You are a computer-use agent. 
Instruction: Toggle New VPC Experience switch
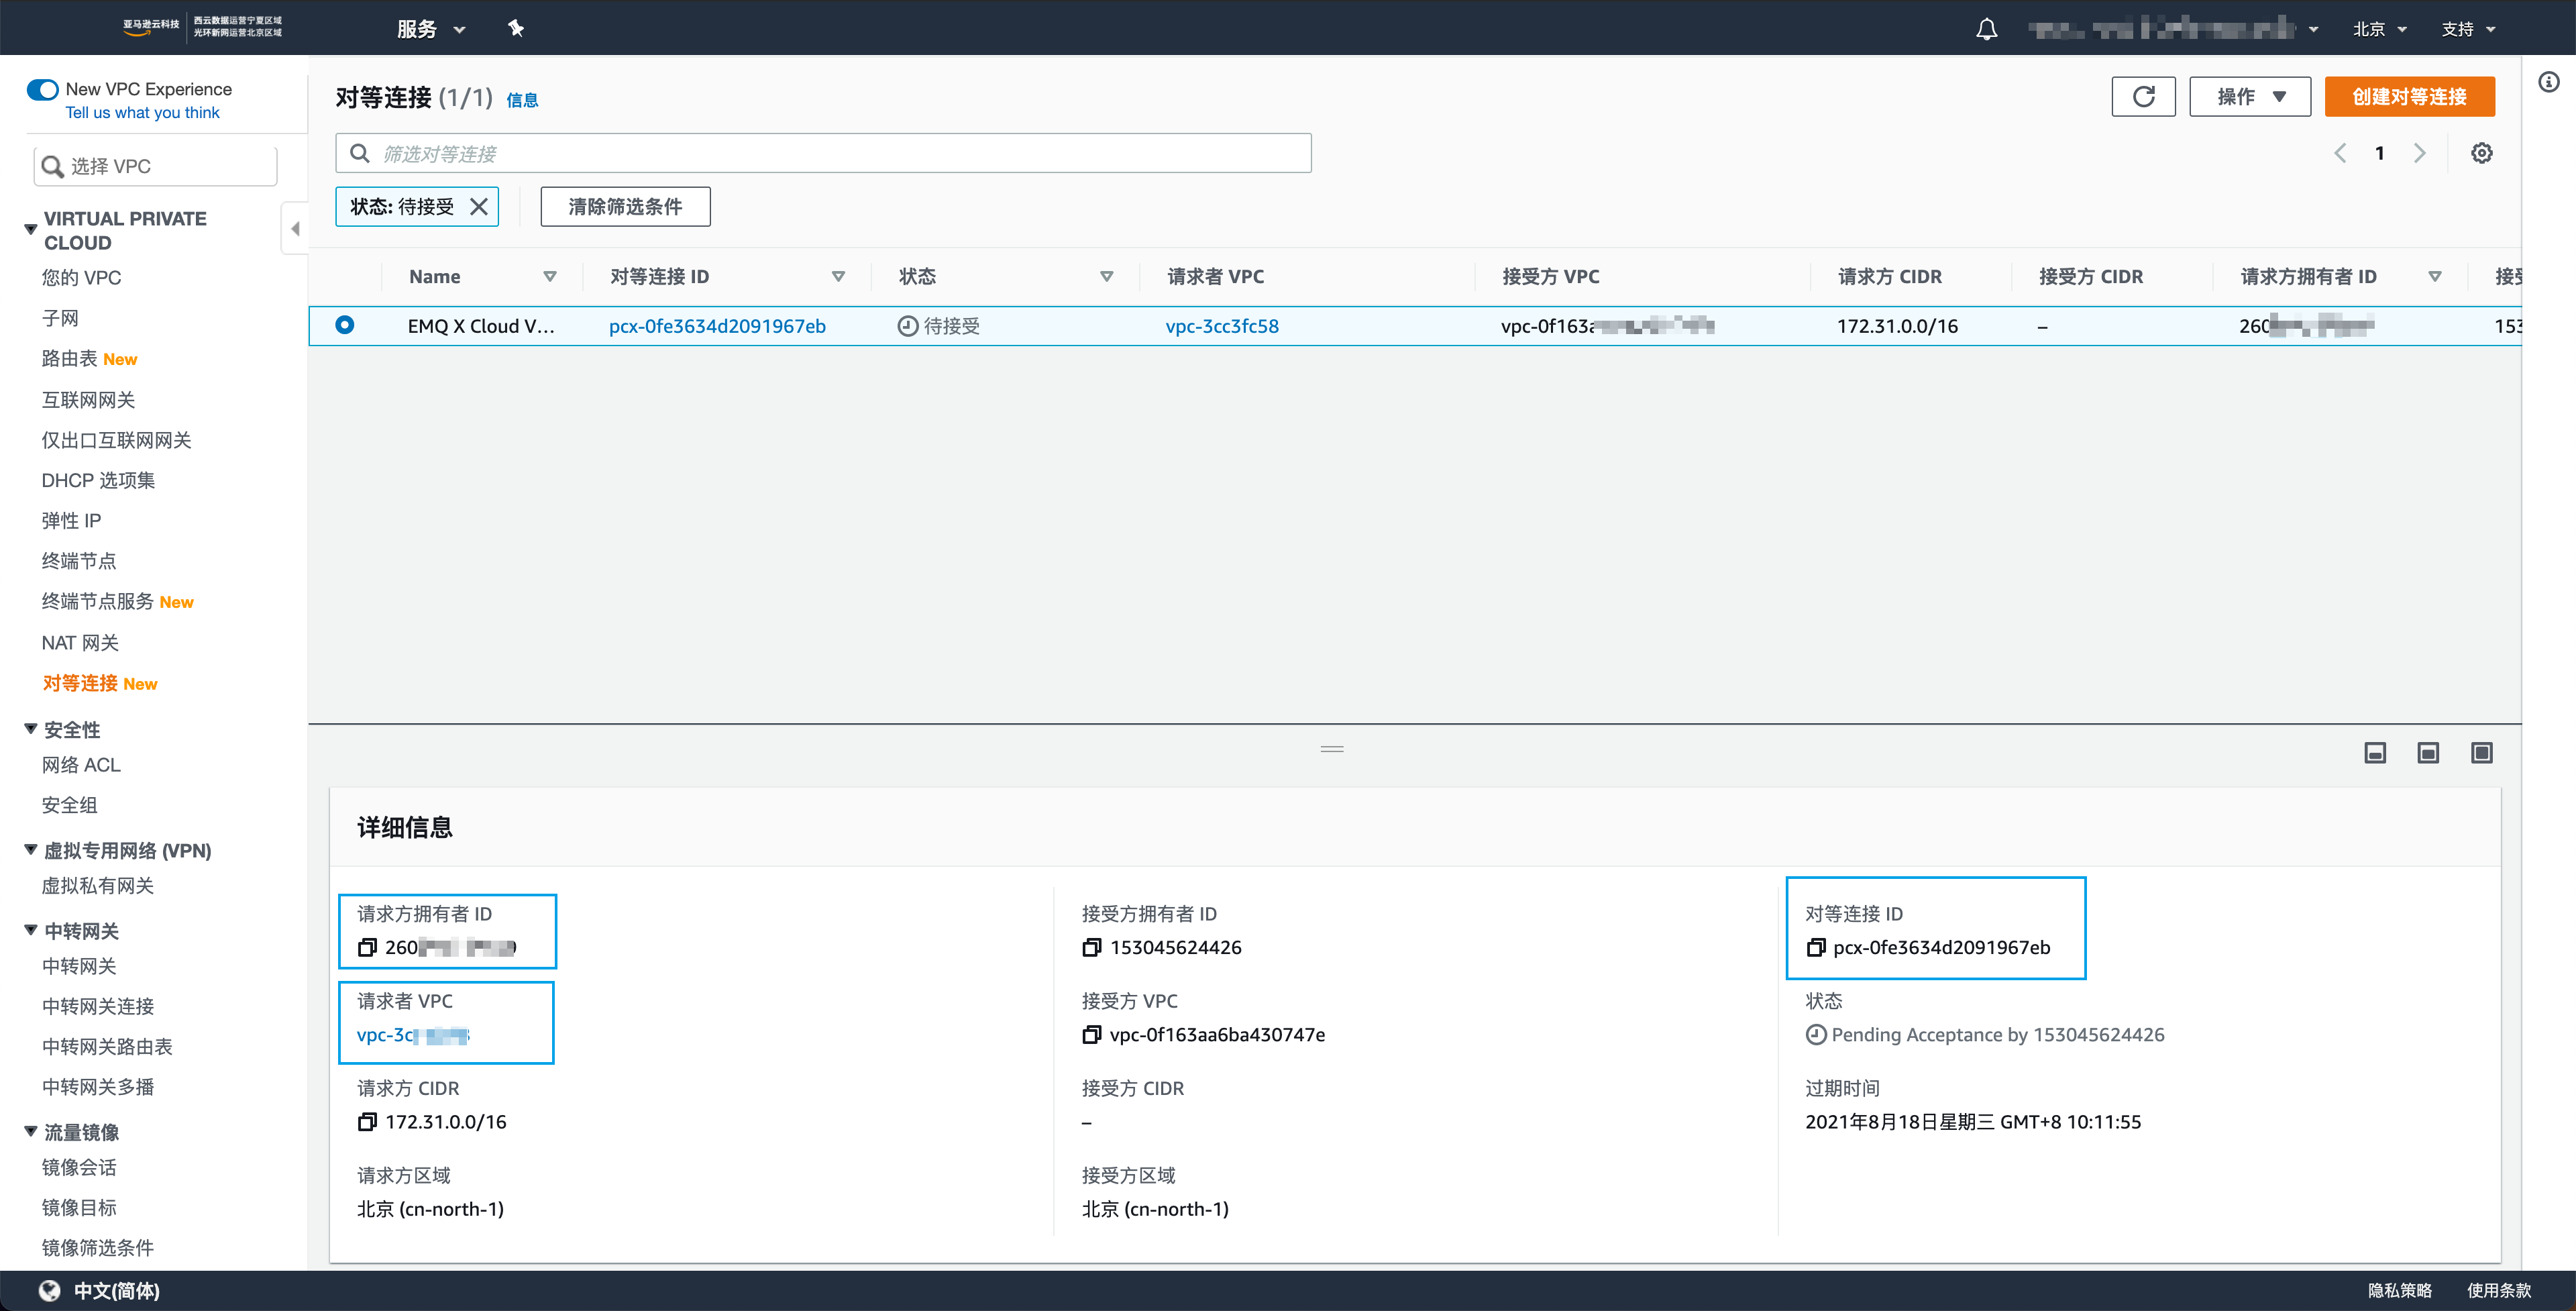(43, 89)
